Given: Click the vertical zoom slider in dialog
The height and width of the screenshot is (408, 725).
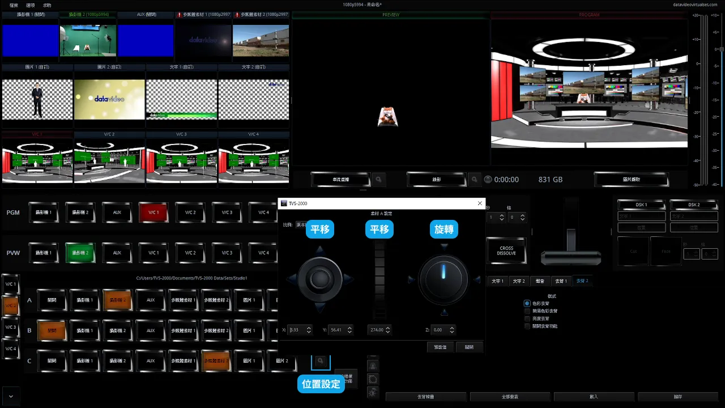Looking at the screenshot, I should 379,279.
